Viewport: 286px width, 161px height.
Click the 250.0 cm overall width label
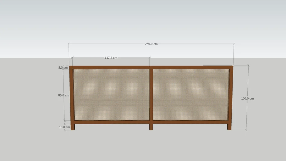click(x=151, y=44)
